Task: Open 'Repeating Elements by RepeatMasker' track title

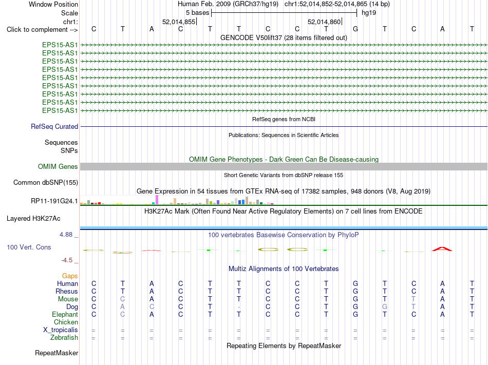Action: click(284, 345)
